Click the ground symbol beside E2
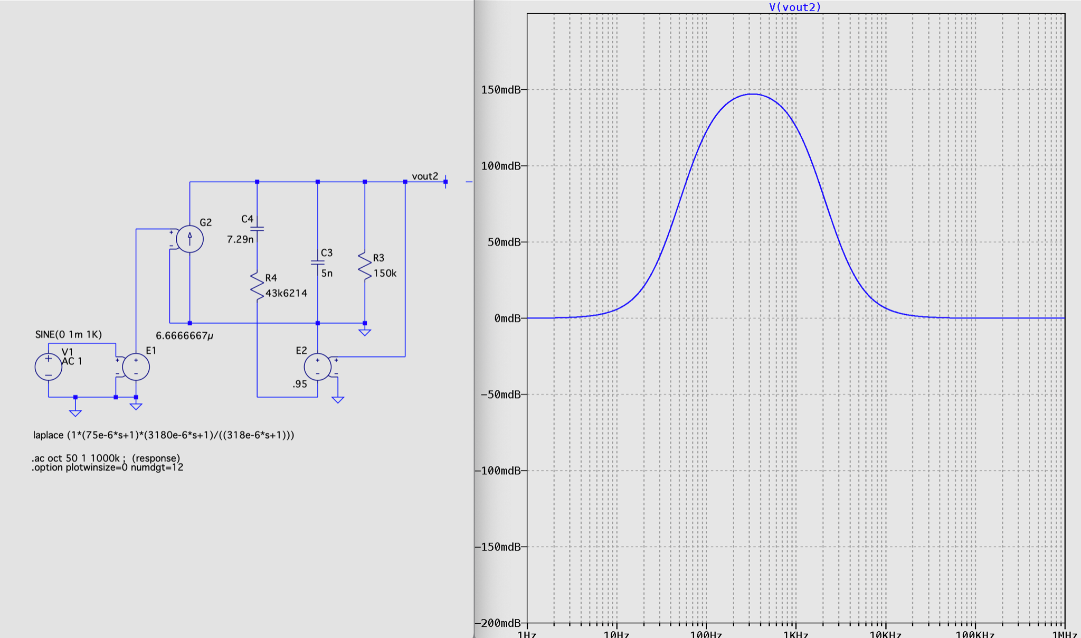This screenshot has width=1081, height=638. [x=338, y=400]
